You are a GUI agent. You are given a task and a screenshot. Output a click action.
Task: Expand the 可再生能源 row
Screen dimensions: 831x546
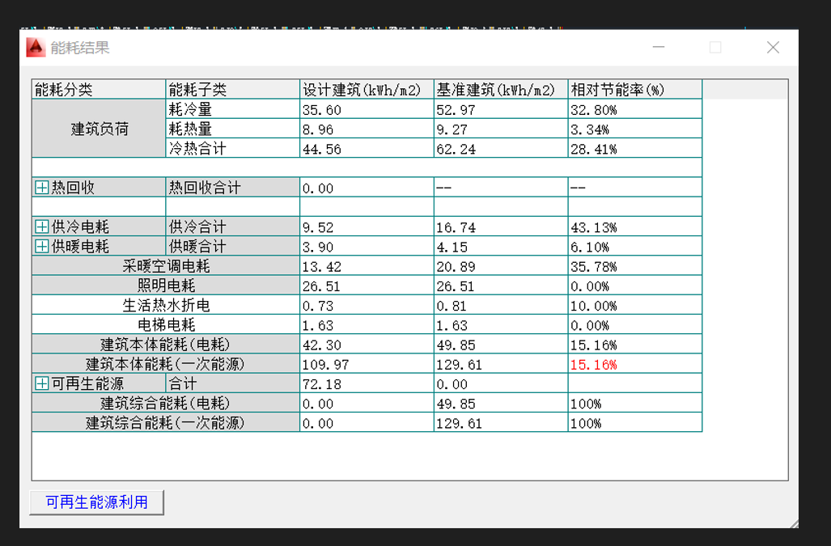coord(42,384)
